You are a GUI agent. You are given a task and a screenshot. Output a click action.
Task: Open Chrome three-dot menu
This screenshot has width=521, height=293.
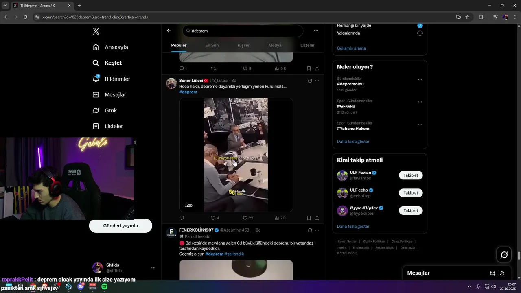click(x=515, y=17)
